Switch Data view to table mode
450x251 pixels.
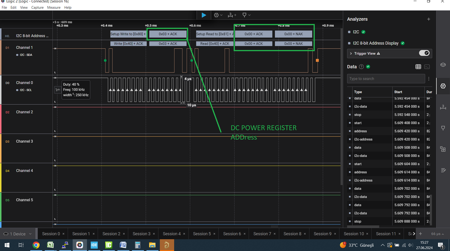pyautogui.click(x=418, y=67)
